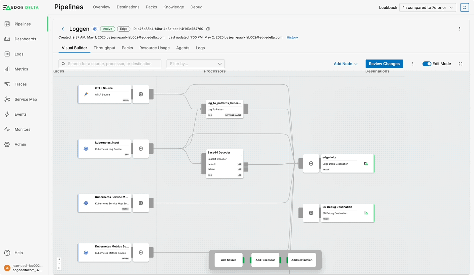Open the kebab menu beside Review Changes
Screen dimensions: 474x275
click(x=413, y=64)
